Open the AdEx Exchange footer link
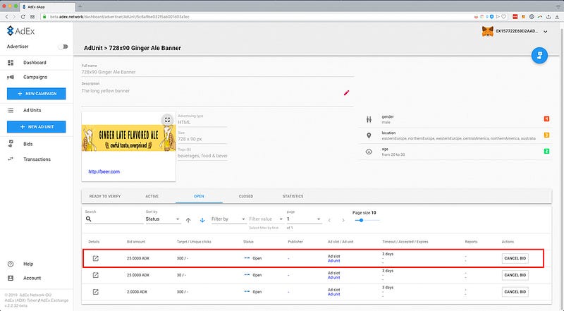Viewport: 564px width, 311px height. pyautogui.click(x=54, y=300)
